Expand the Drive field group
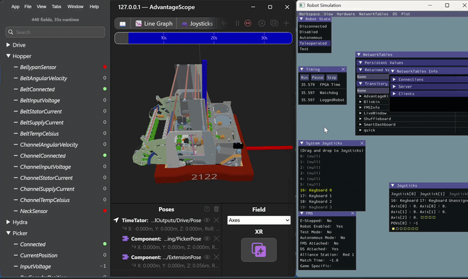The image size is (468, 279). coord(8,45)
